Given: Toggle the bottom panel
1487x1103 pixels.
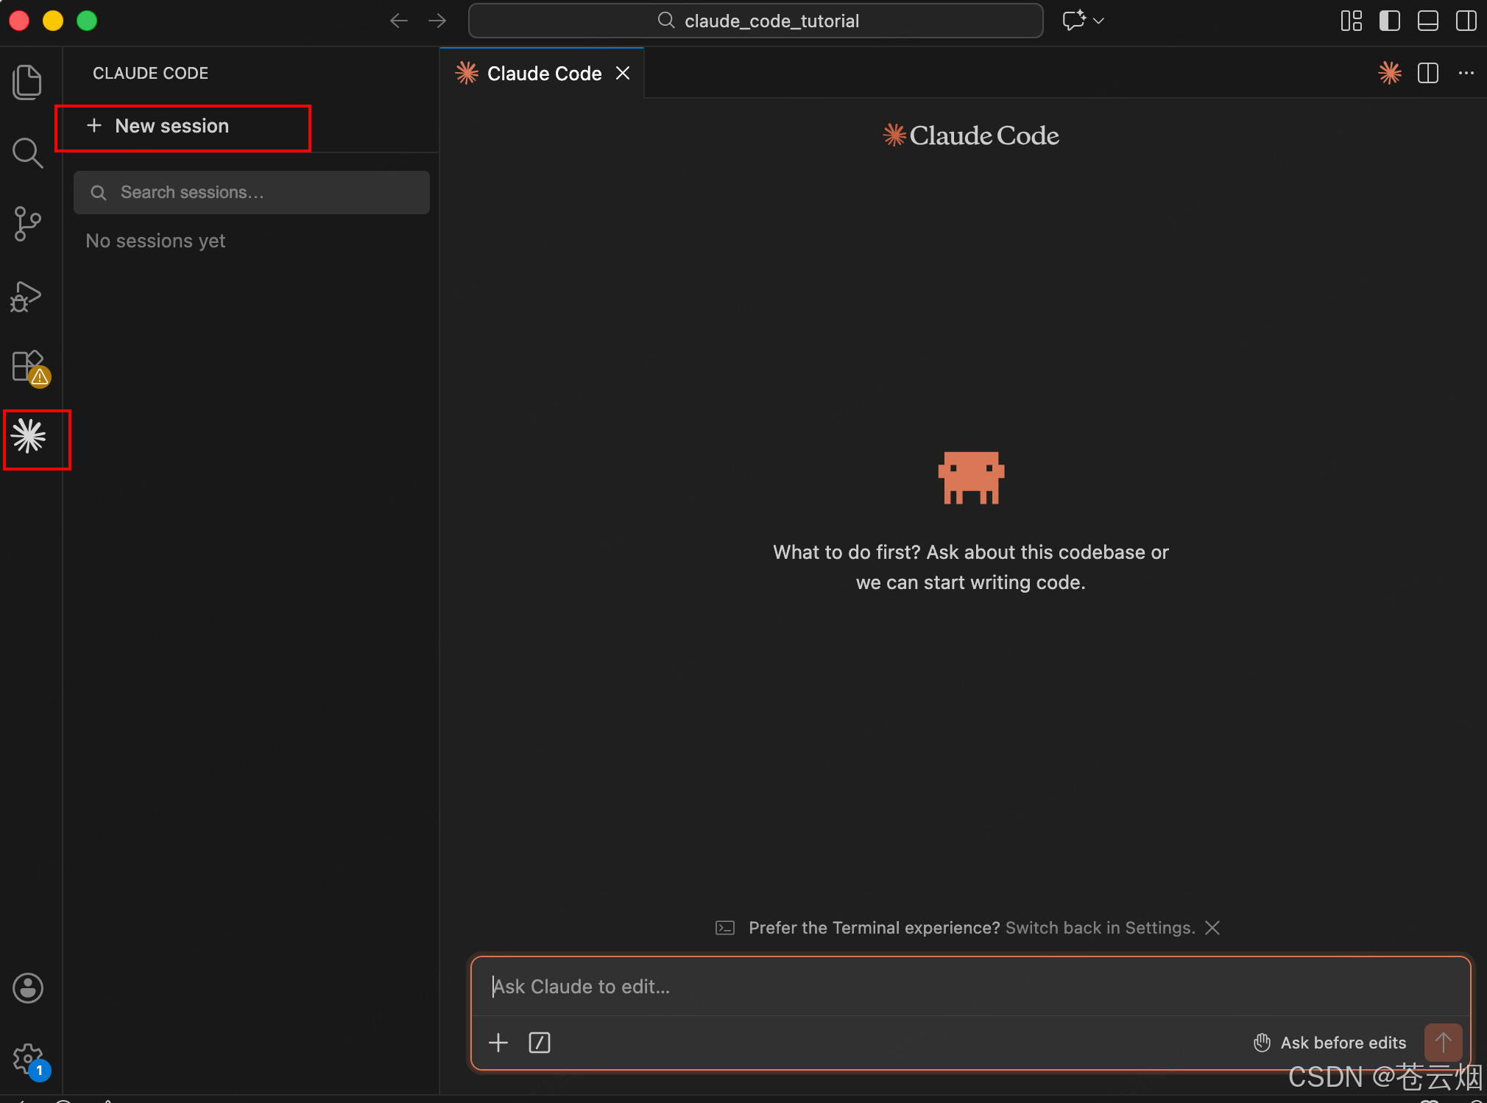Looking at the screenshot, I should (1427, 21).
